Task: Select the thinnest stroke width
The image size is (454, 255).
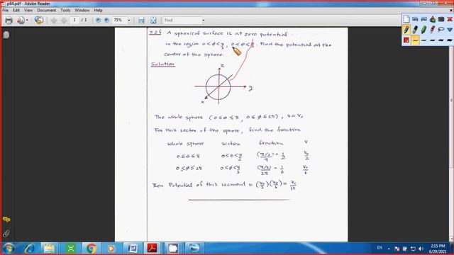Action: point(415,40)
